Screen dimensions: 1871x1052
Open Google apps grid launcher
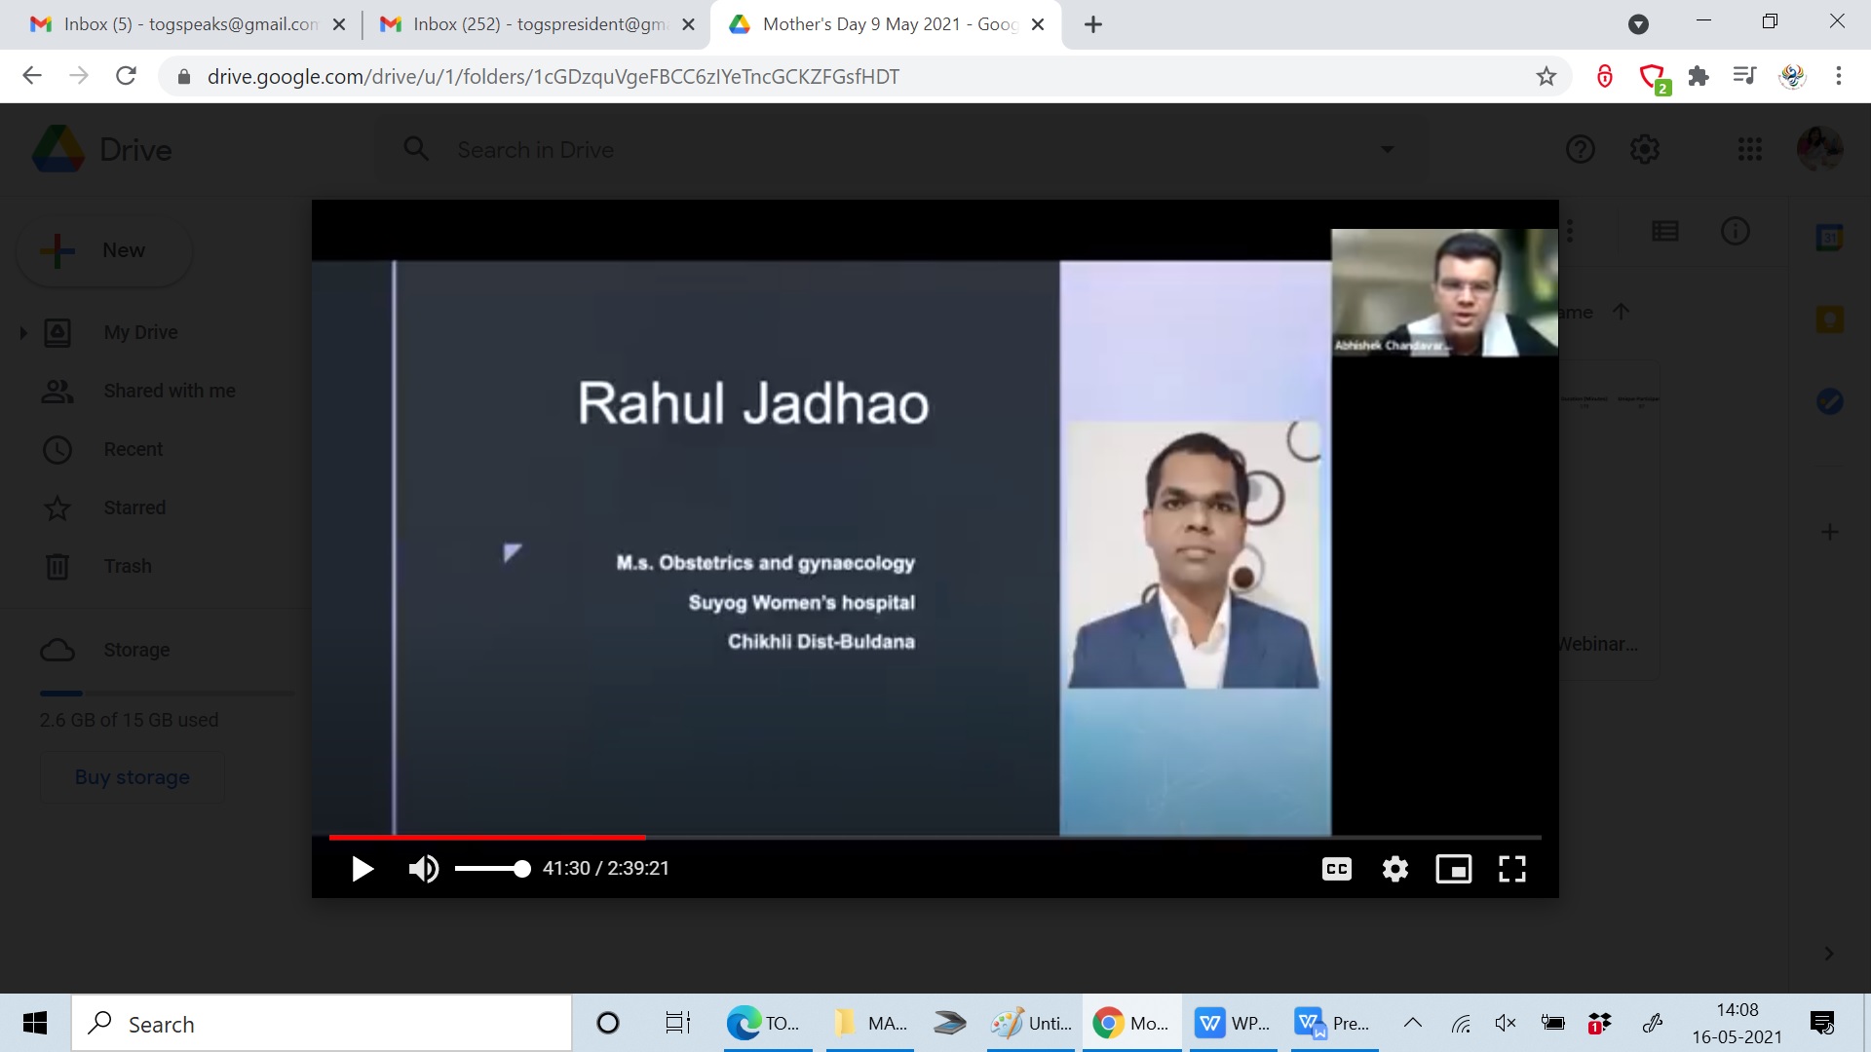point(1750,150)
